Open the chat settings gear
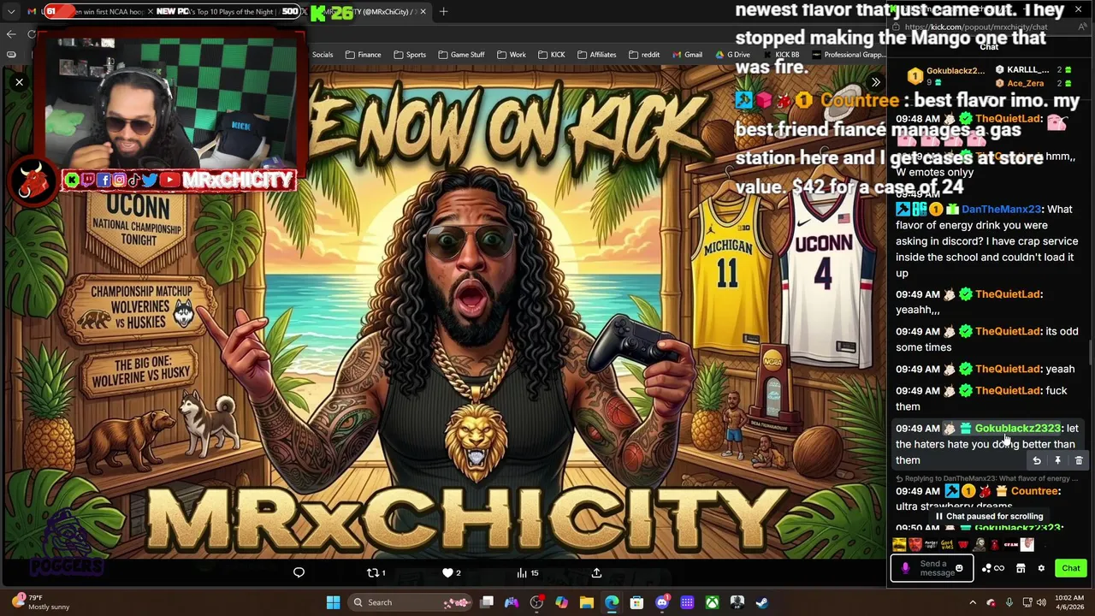Image resolution: width=1095 pixels, height=616 pixels. tap(1041, 568)
